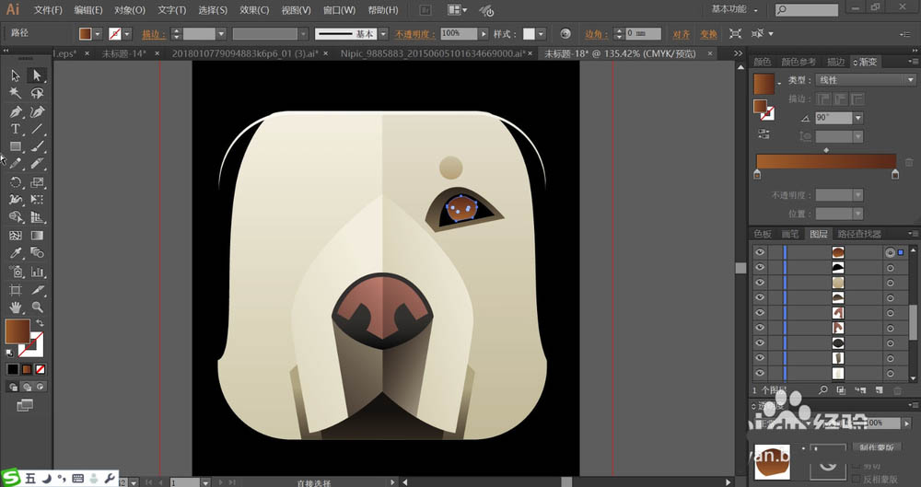Pick the Eyedropper tool
This screenshot has width=921, height=487.
tap(16, 253)
